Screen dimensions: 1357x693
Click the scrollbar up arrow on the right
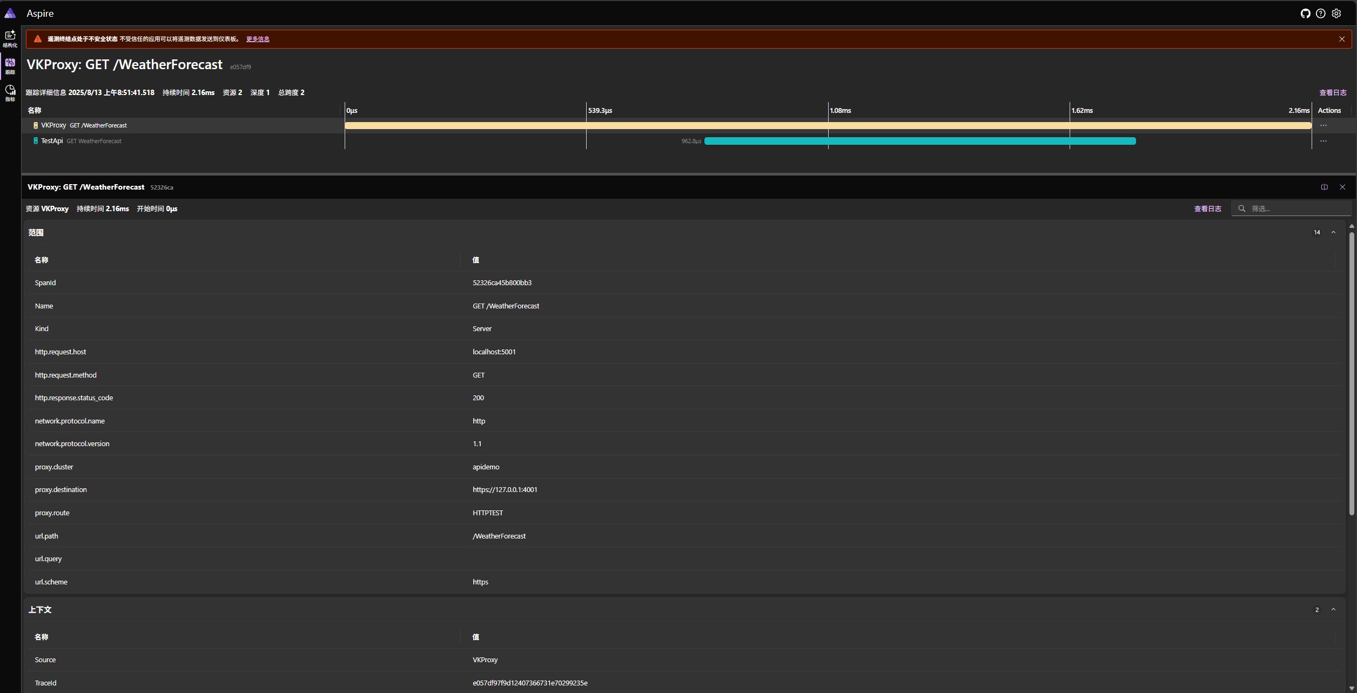[1352, 226]
